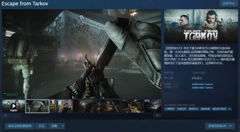Open the dropdown arrow next to 忽略

point(63,126)
